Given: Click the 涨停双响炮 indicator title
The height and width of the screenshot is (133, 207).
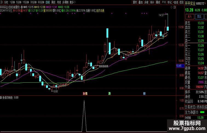Looking at the screenshot, I should click(7, 97).
